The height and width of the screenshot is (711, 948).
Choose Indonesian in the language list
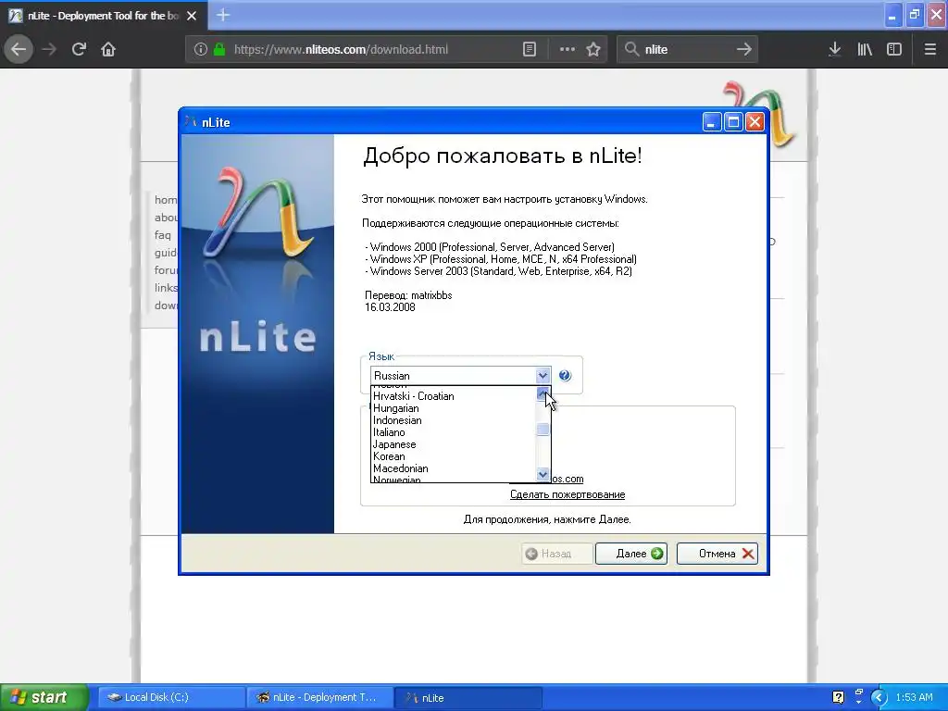(x=453, y=420)
